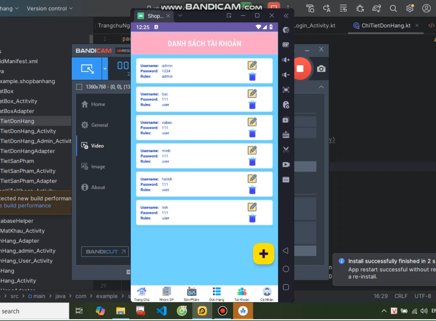Screen dimensions: 436x321
Task: Close the ChiTietDonHang.kt editor tab
Action: 417,26
